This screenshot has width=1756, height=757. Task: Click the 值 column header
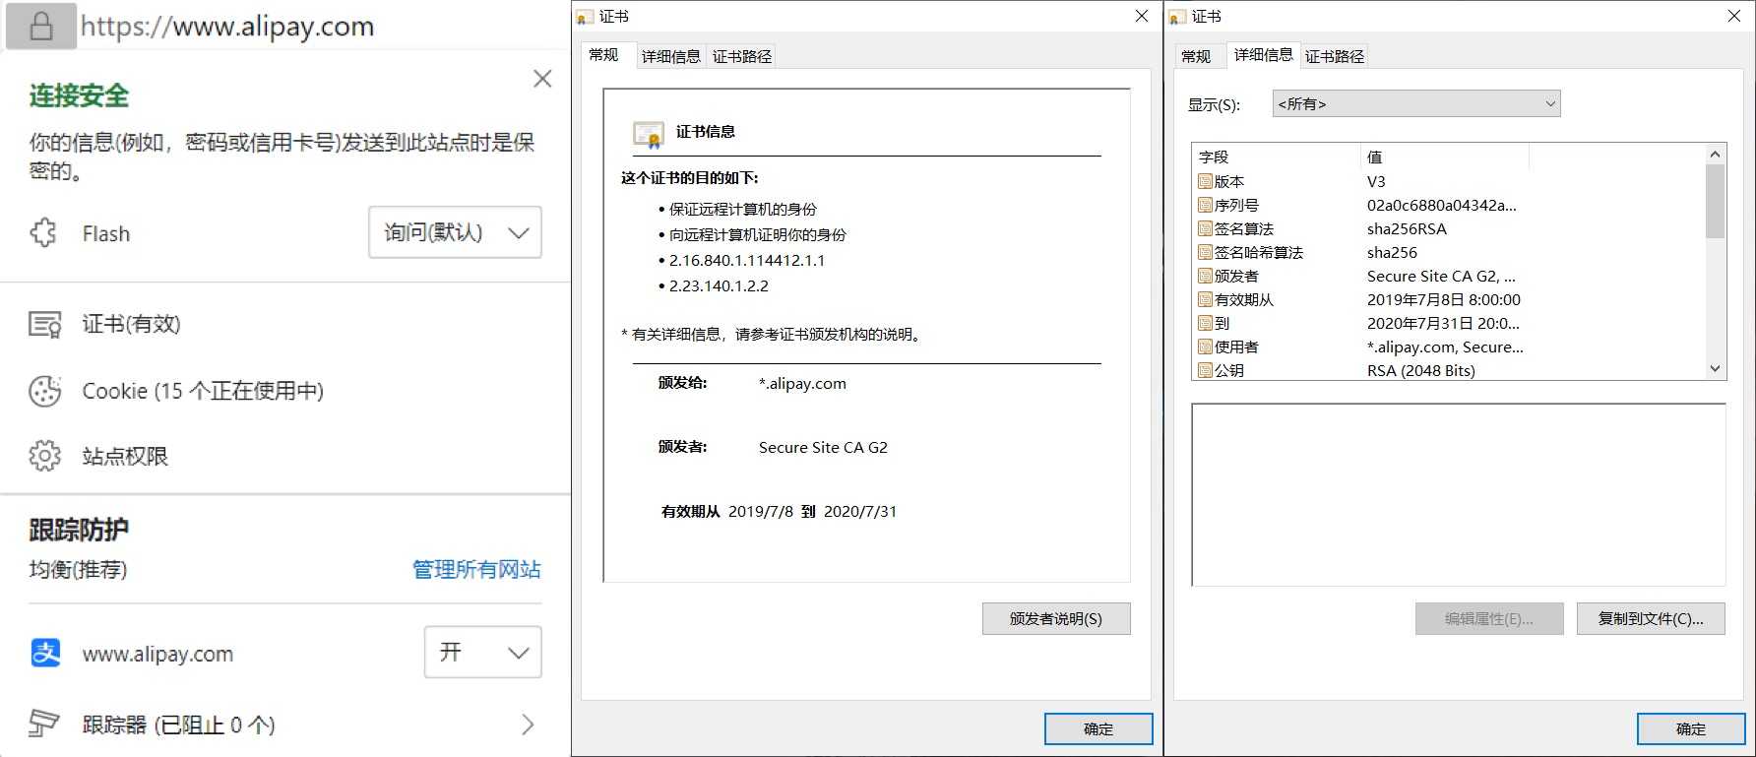(x=1445, y=157)
